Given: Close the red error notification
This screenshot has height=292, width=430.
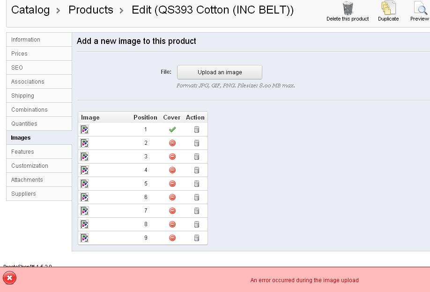Looking at the screenshot, I should (x=9, y=278).
